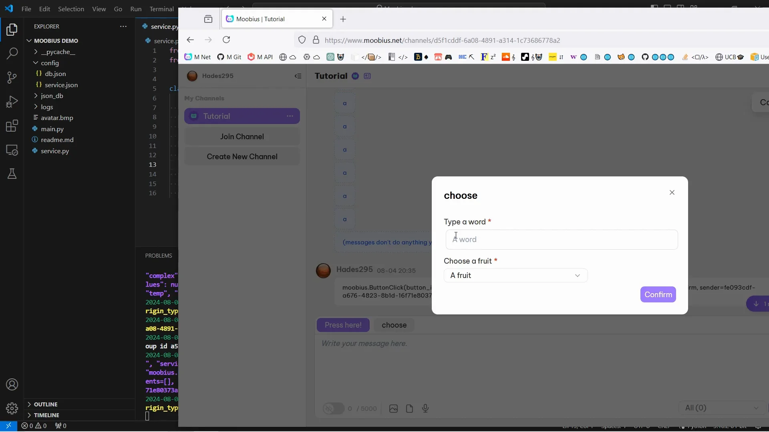The width and height of the screenshot is (769, 432).
Task: Start voice recording with microphone icon
Action: click(425, 408)
